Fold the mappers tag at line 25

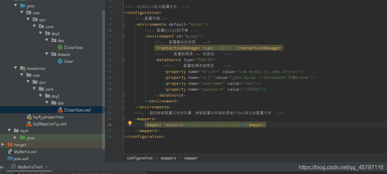coord(123,119)
